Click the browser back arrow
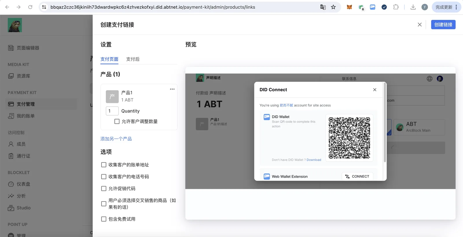Image resolution: width=463 pixels, height=237 pixels. tap(7, 7)
